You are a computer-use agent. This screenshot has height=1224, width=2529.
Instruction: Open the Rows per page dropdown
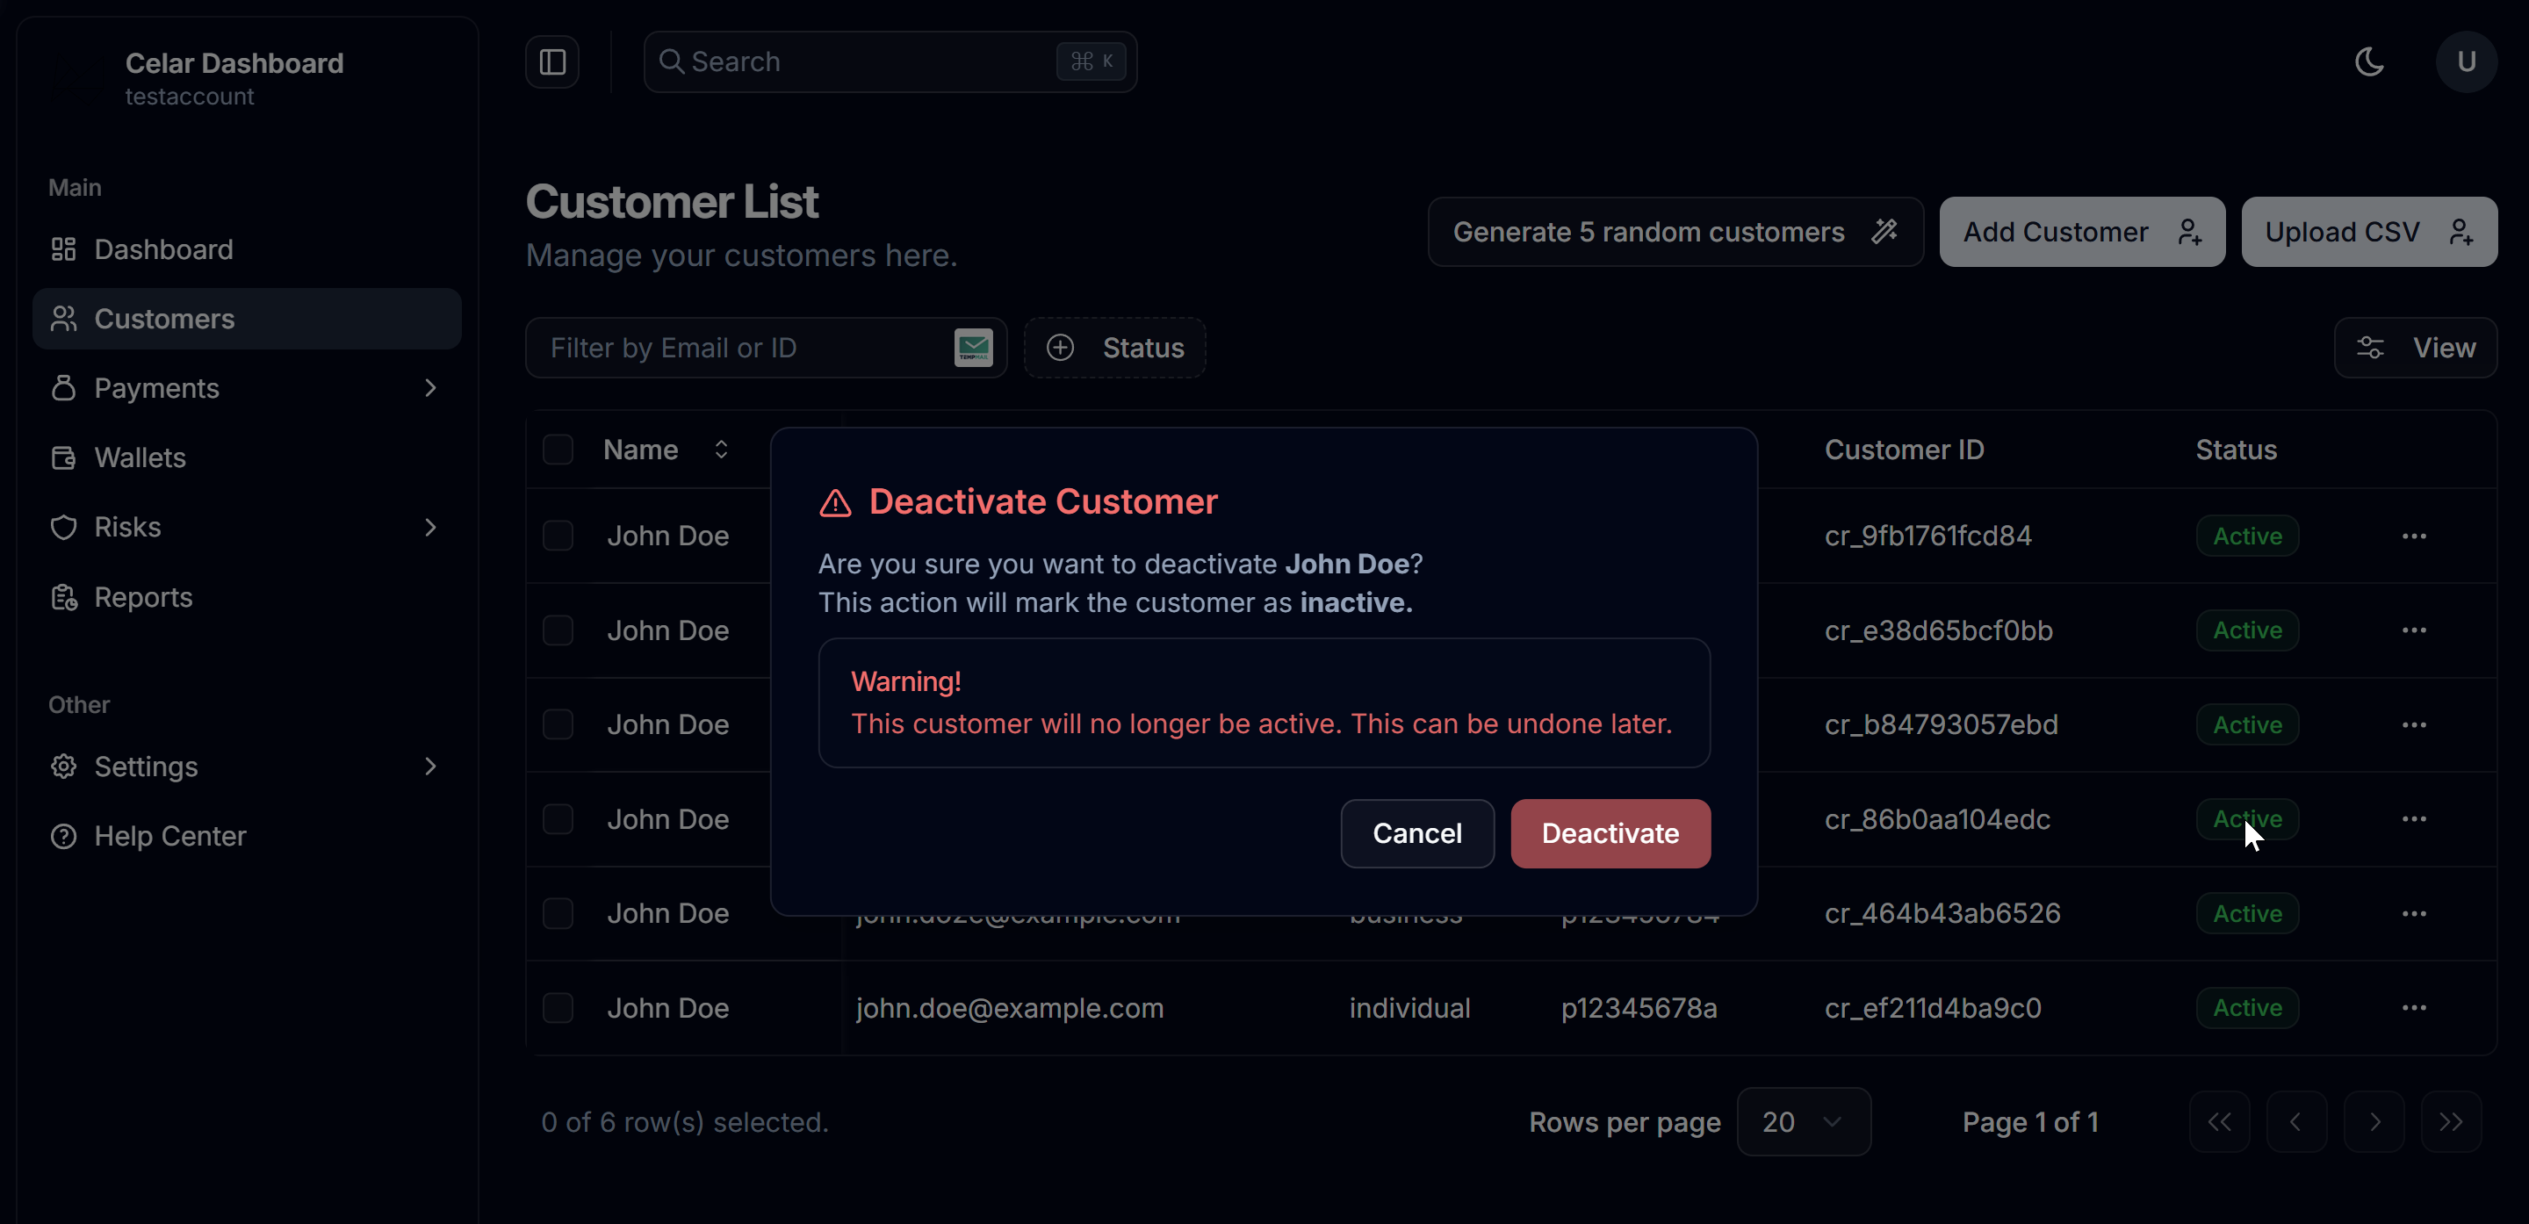tap(1803, 1122)
